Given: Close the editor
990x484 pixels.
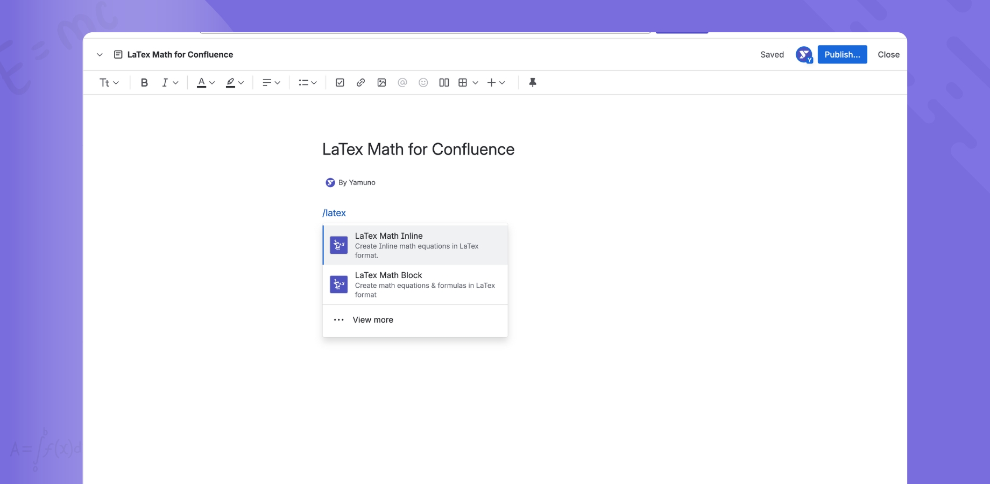Looking at the screenshot, I should click(889, 54).
